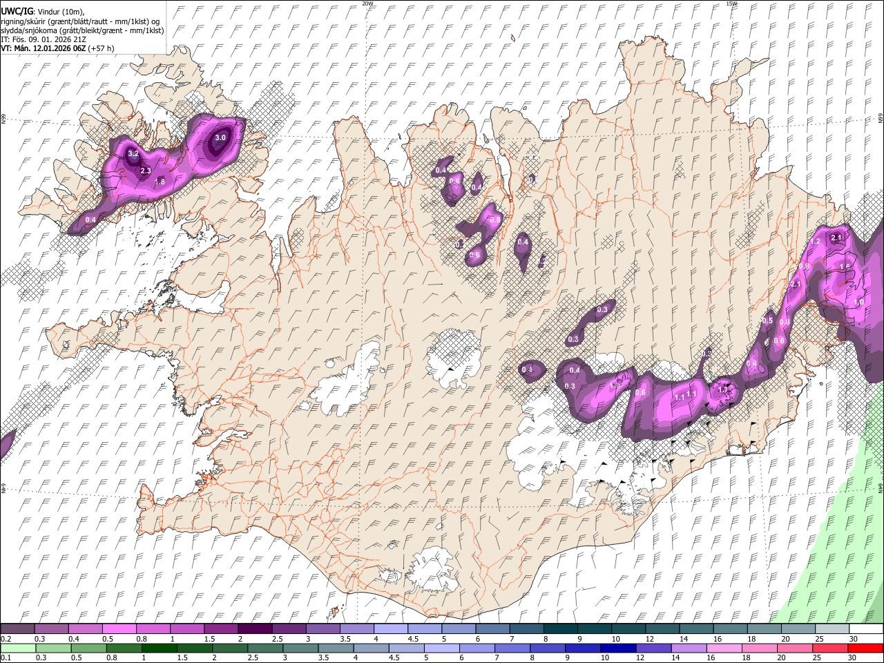Select the 'IT: Fös. 09. 01. 2026 21Z' line
884x663 pixels.
click(x=44, y=39)
